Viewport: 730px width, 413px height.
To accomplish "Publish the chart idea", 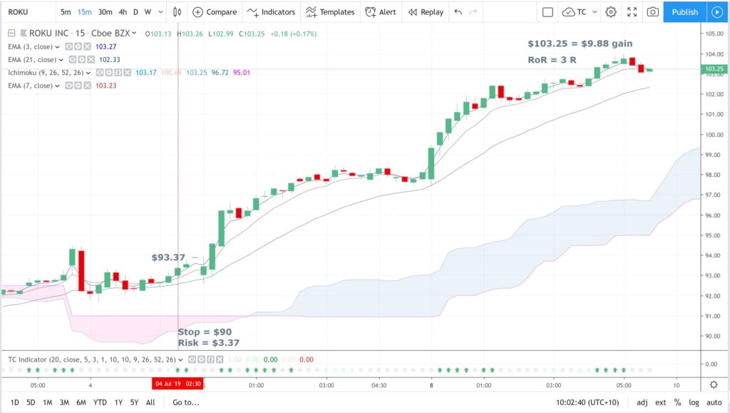I will pyautogui.click(x=685, y=12).
